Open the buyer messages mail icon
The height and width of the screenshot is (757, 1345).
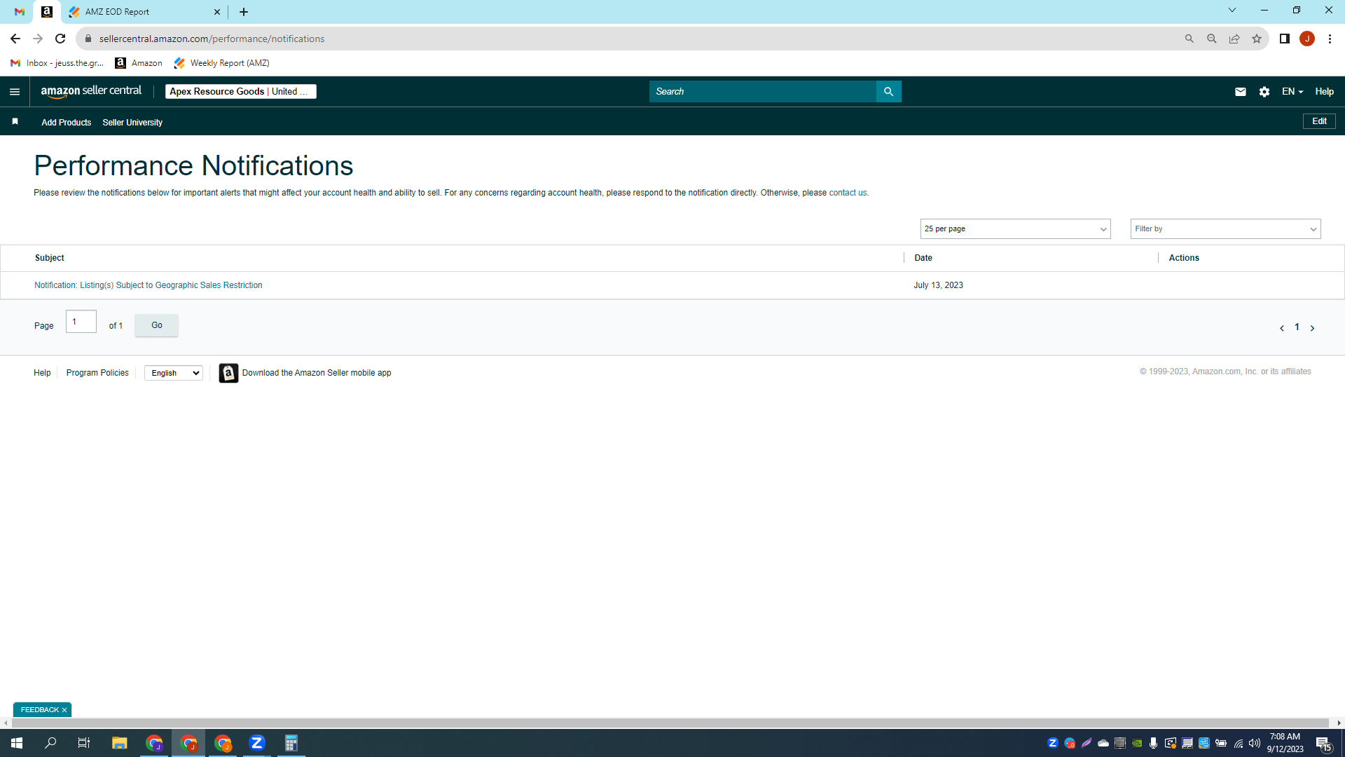(x=1241, y=92)
